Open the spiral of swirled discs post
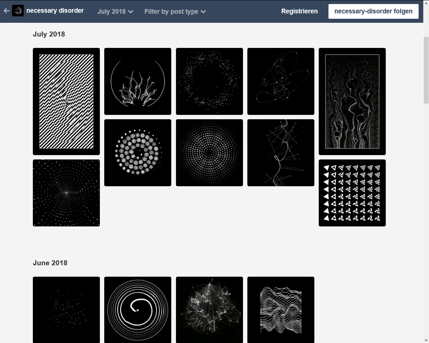This screenshot has width=429, height=343. click(x=138, y=153)
